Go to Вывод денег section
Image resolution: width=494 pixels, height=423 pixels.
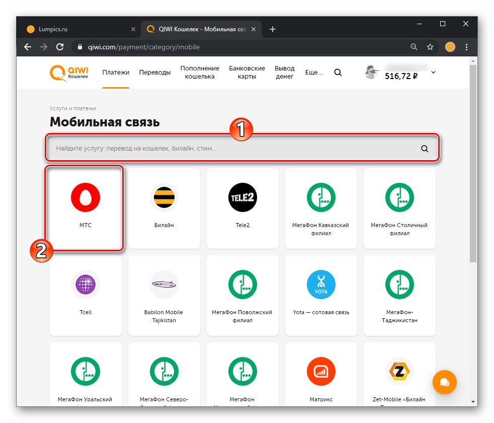(285, 72)
